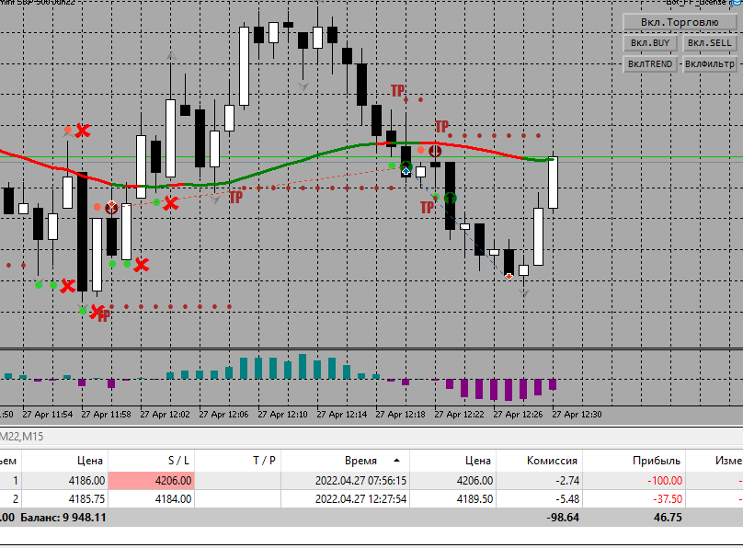Click the time cell 2022.04.27 12:27:54
Screen dimensions: 743x548
tap(346, 498)
